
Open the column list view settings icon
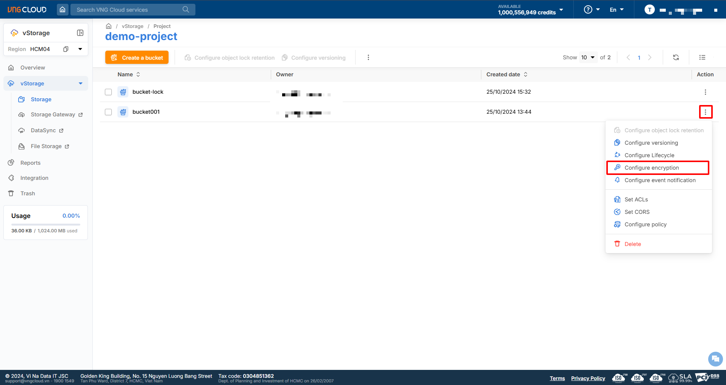pos(702,57)
